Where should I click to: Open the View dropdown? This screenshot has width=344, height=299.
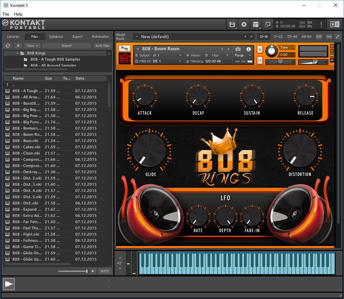click(x=32, y=46)
